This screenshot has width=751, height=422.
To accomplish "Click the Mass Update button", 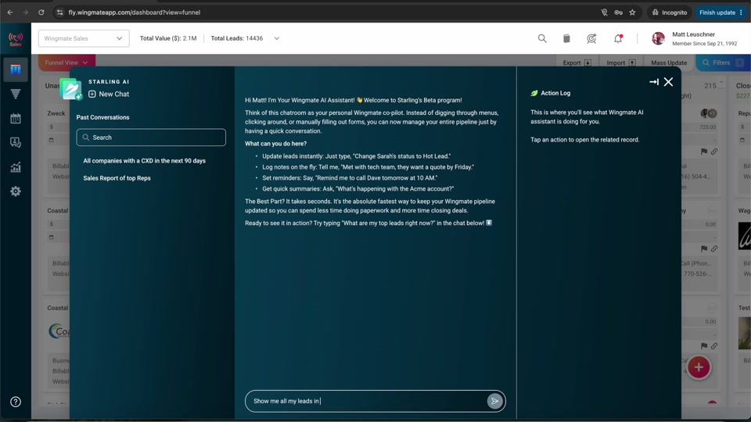I will pyautogui.click(x=669, y=63).
